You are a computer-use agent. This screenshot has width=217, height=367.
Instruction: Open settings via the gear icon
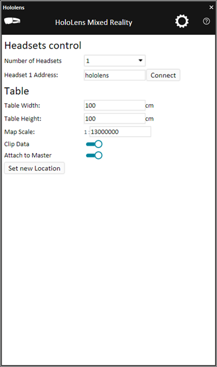click(182, 22)
